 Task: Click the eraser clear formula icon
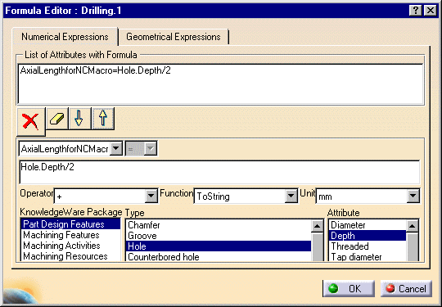[x=57, y=119]
